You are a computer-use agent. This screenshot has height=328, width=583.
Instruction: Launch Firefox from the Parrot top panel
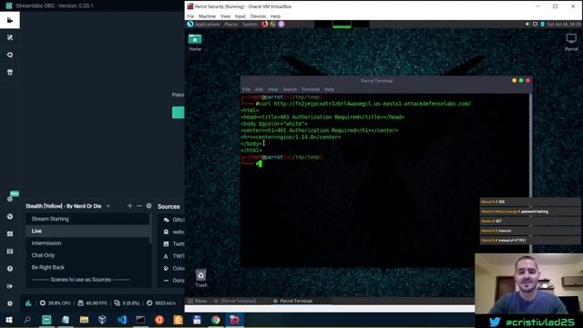265,25
